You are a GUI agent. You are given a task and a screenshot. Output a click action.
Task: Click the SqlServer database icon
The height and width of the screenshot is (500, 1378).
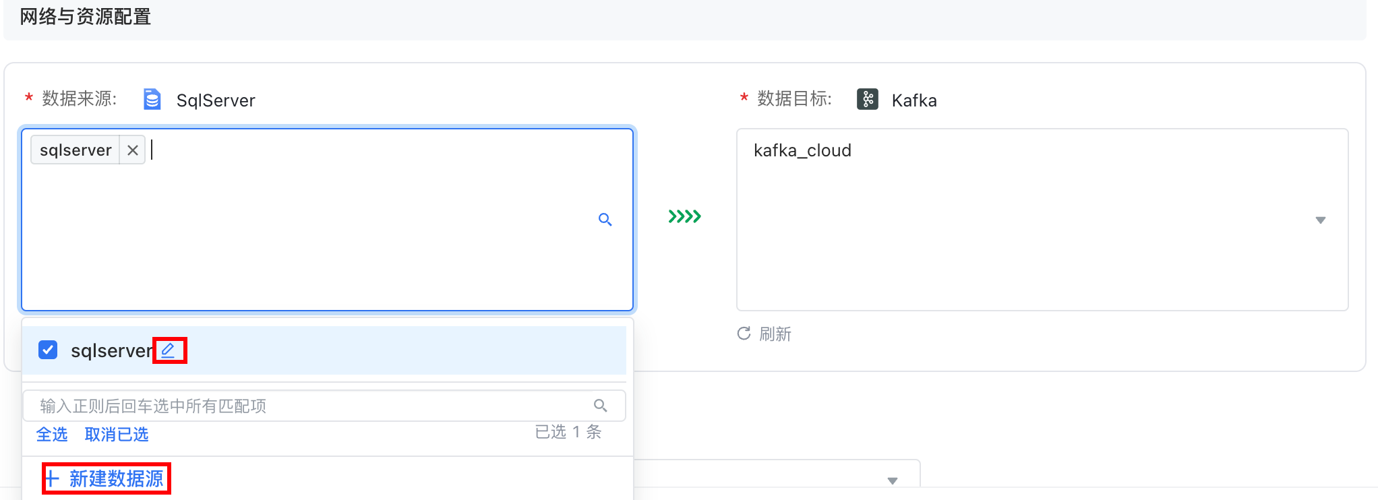(x=152, y=100)
